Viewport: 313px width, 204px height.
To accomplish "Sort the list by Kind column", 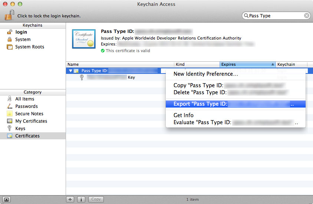I will click(x=197, y=64).
